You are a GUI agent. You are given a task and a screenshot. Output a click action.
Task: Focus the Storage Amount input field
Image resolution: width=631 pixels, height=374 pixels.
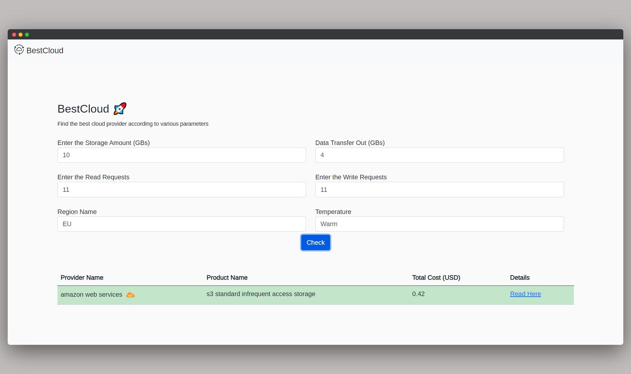point(182,155)
